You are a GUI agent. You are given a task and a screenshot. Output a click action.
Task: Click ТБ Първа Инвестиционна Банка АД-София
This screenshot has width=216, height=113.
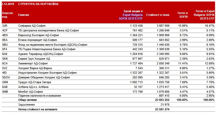pos(47,49)
